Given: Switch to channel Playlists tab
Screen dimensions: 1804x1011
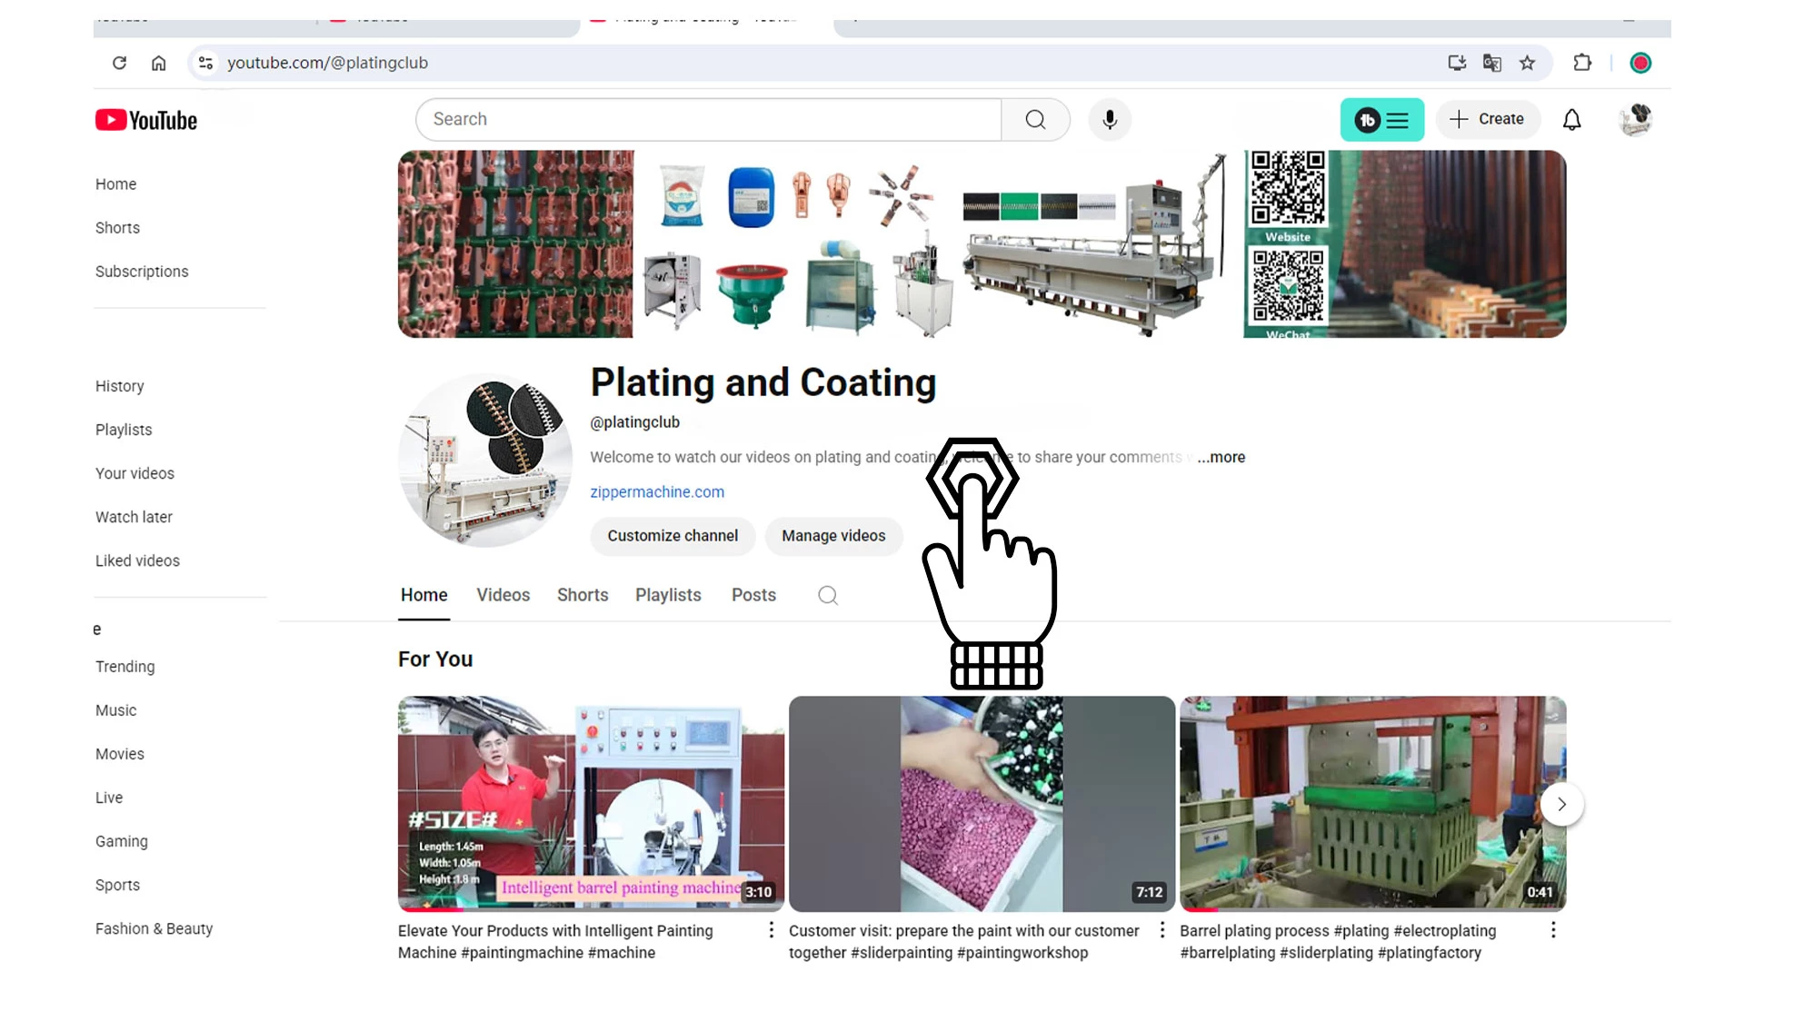Looking at the screenshot, I should [x=668, y=595].
